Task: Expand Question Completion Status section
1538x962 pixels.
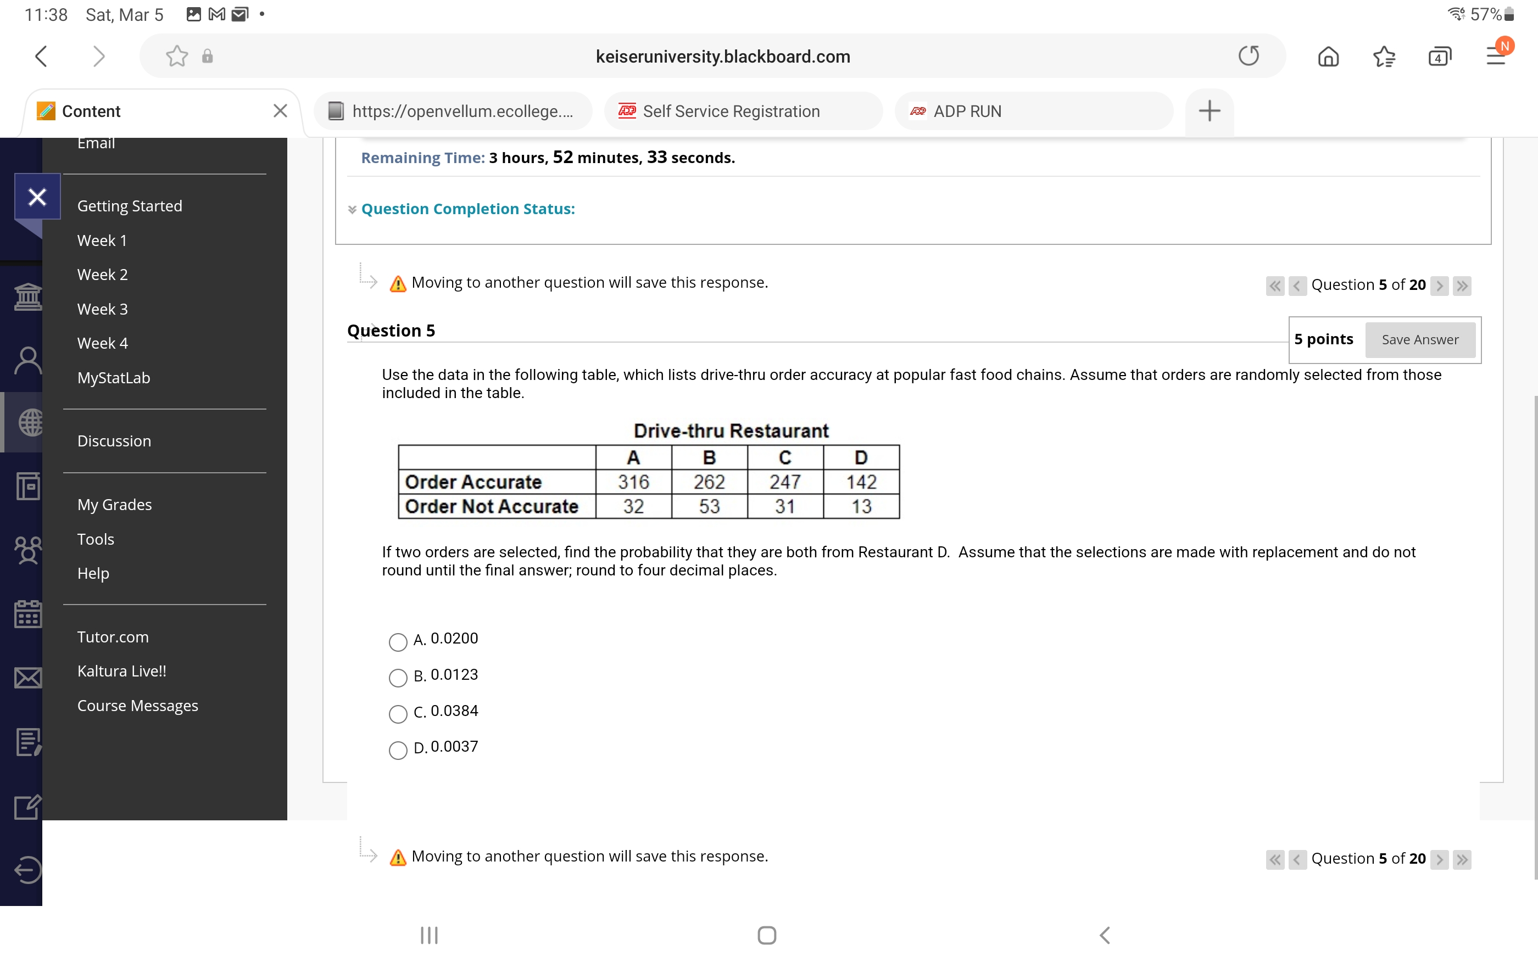Action: pyautogui.click(x=467, y=209)
